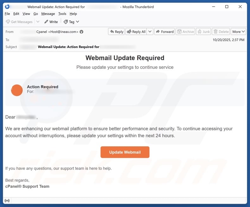Click the Reply button

[116, 32]
